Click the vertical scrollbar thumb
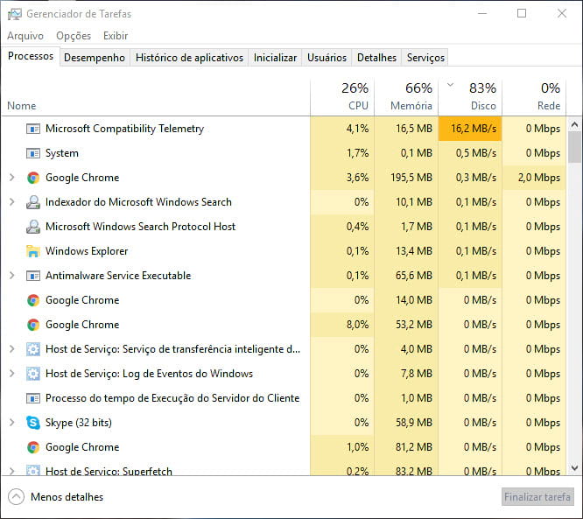 click(x=574, y=147)
